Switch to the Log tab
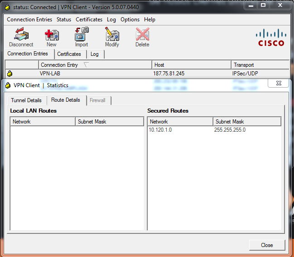294x257 pixels. tap(96, 54)
